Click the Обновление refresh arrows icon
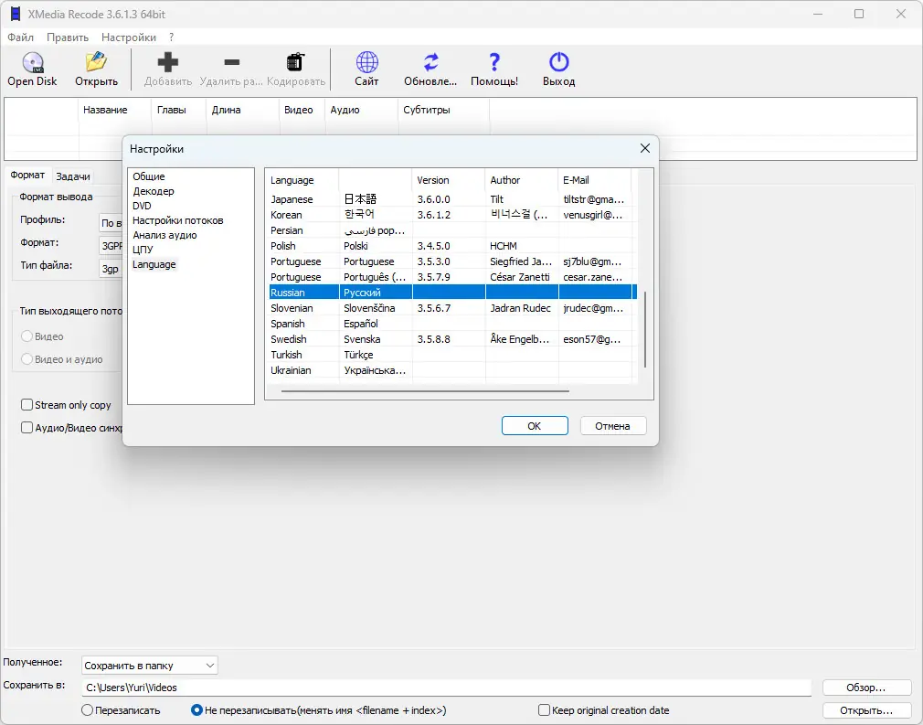 (431, 62)
